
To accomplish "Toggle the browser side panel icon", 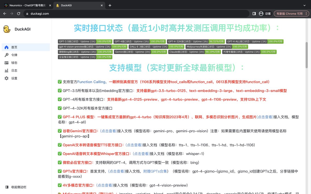I will [254, 14].
